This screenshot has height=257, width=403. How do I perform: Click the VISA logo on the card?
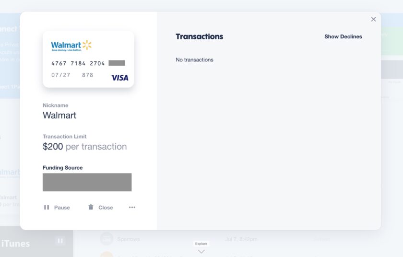pyautogui.click(x=120, y=78)
